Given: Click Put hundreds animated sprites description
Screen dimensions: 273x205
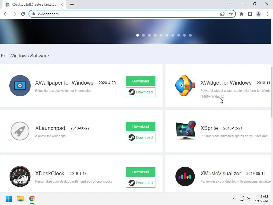Looking at the screenshot, I should click(x=234, y=136).
